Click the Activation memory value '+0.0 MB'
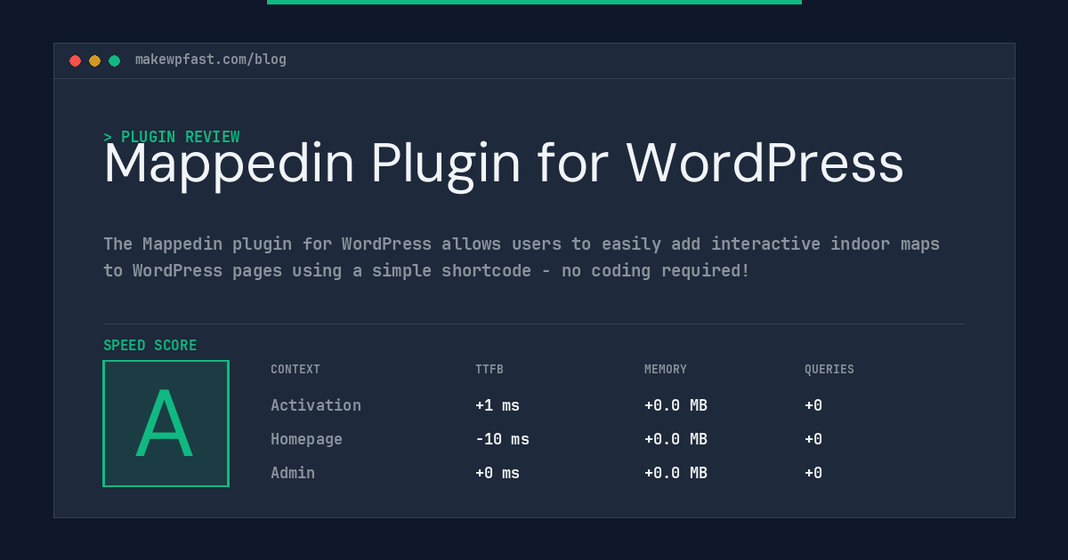This screenshot has height=560, width=1068. (x=676, y=405)
